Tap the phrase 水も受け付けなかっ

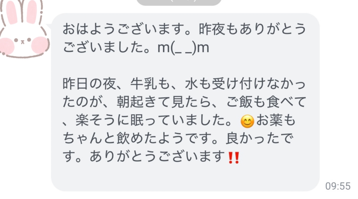245,84
